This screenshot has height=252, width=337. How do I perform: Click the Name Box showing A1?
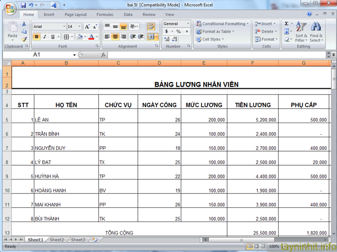click(x=40, y=55)
